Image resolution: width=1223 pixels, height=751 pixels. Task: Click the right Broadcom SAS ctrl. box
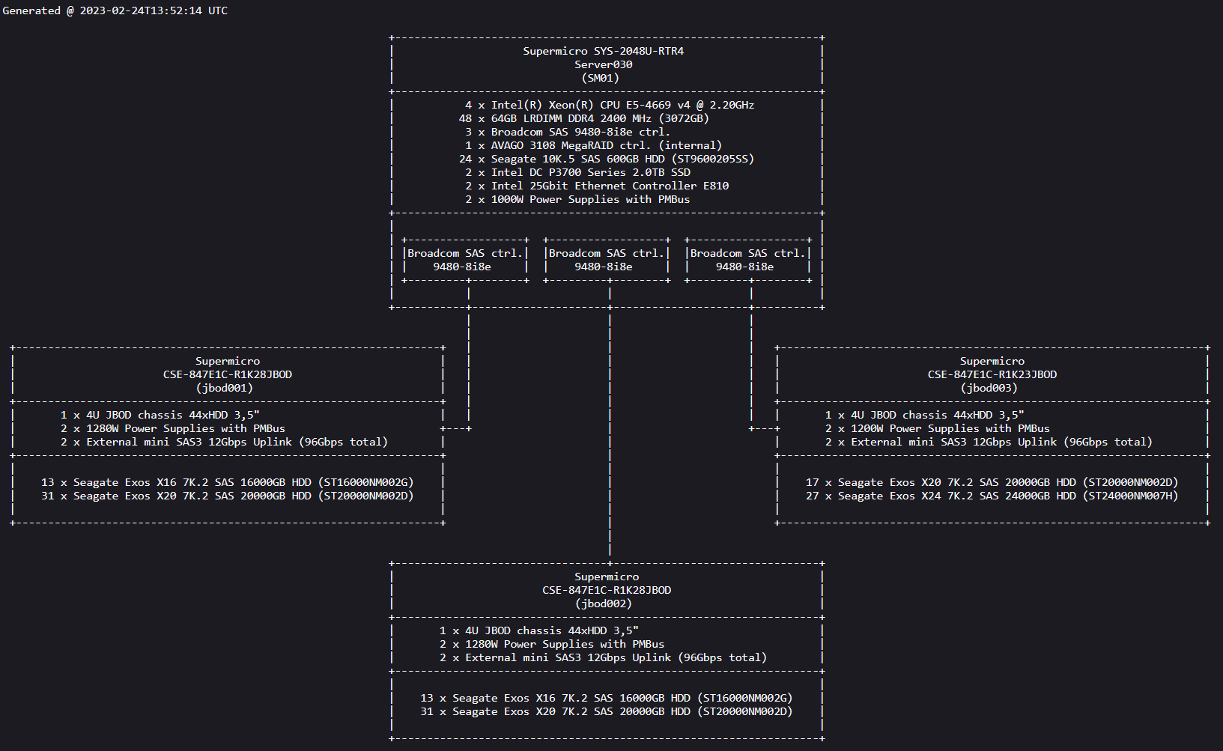coord(747,260)
